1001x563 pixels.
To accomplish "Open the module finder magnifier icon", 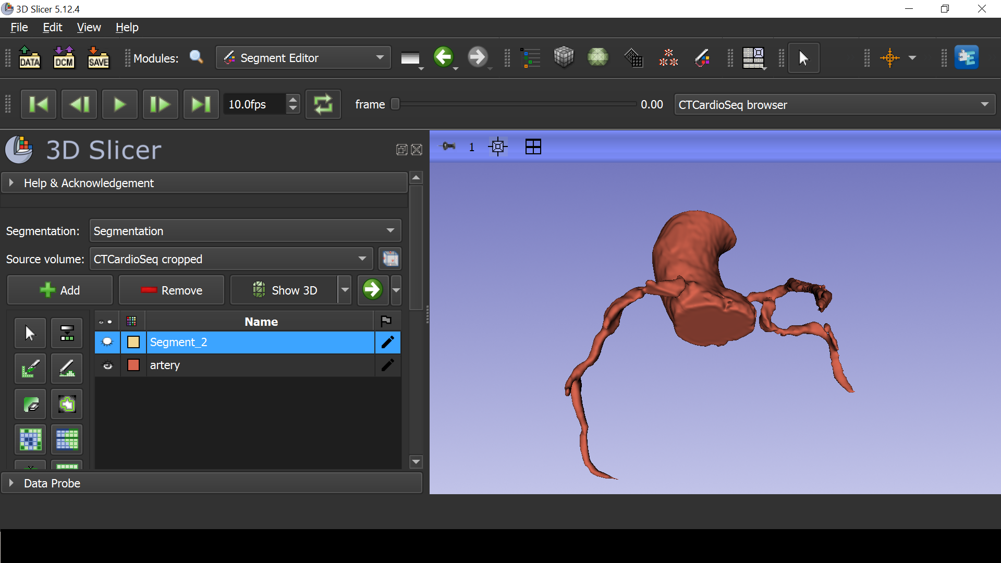I will tap(197, 57).
